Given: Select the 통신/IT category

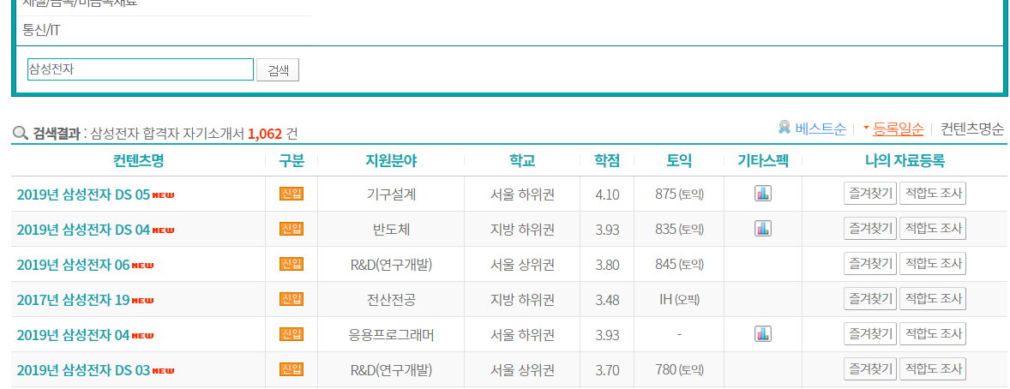Looking at the screenshot, I should (41, 30).
